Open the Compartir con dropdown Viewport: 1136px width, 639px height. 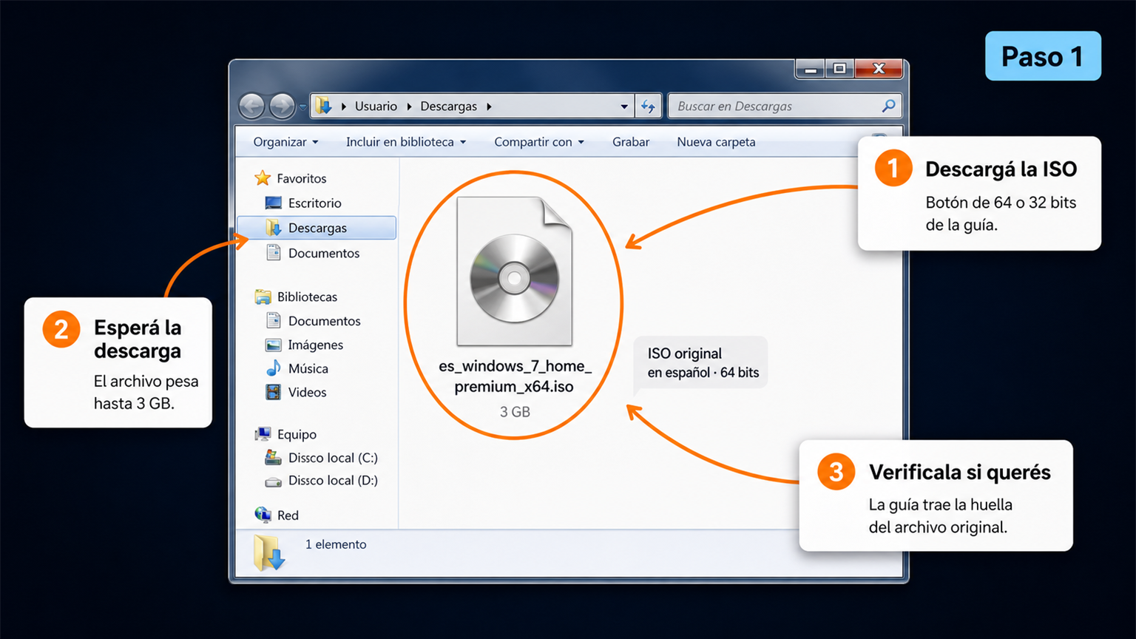(x=539, y=142)
